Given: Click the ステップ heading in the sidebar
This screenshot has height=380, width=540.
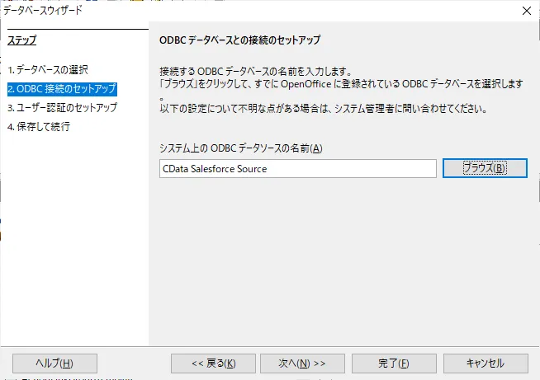Looking at the screenshot, I should pyautogui.click(x=22, y=40).
